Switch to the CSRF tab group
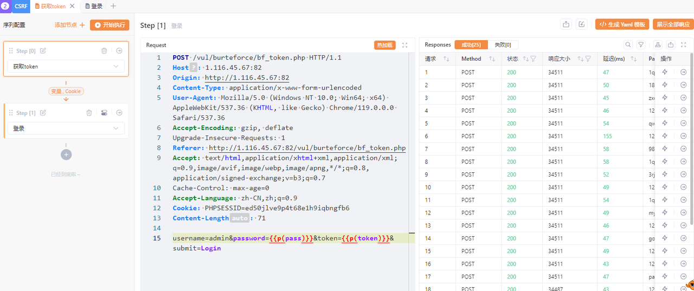The image size is (694, 291). tap(20, 7)
